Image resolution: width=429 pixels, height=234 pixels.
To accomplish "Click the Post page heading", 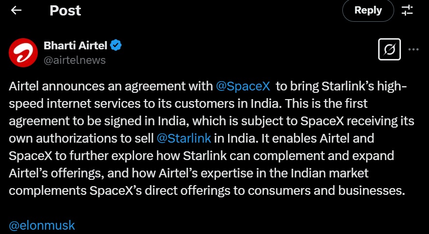I will point(65,10).
